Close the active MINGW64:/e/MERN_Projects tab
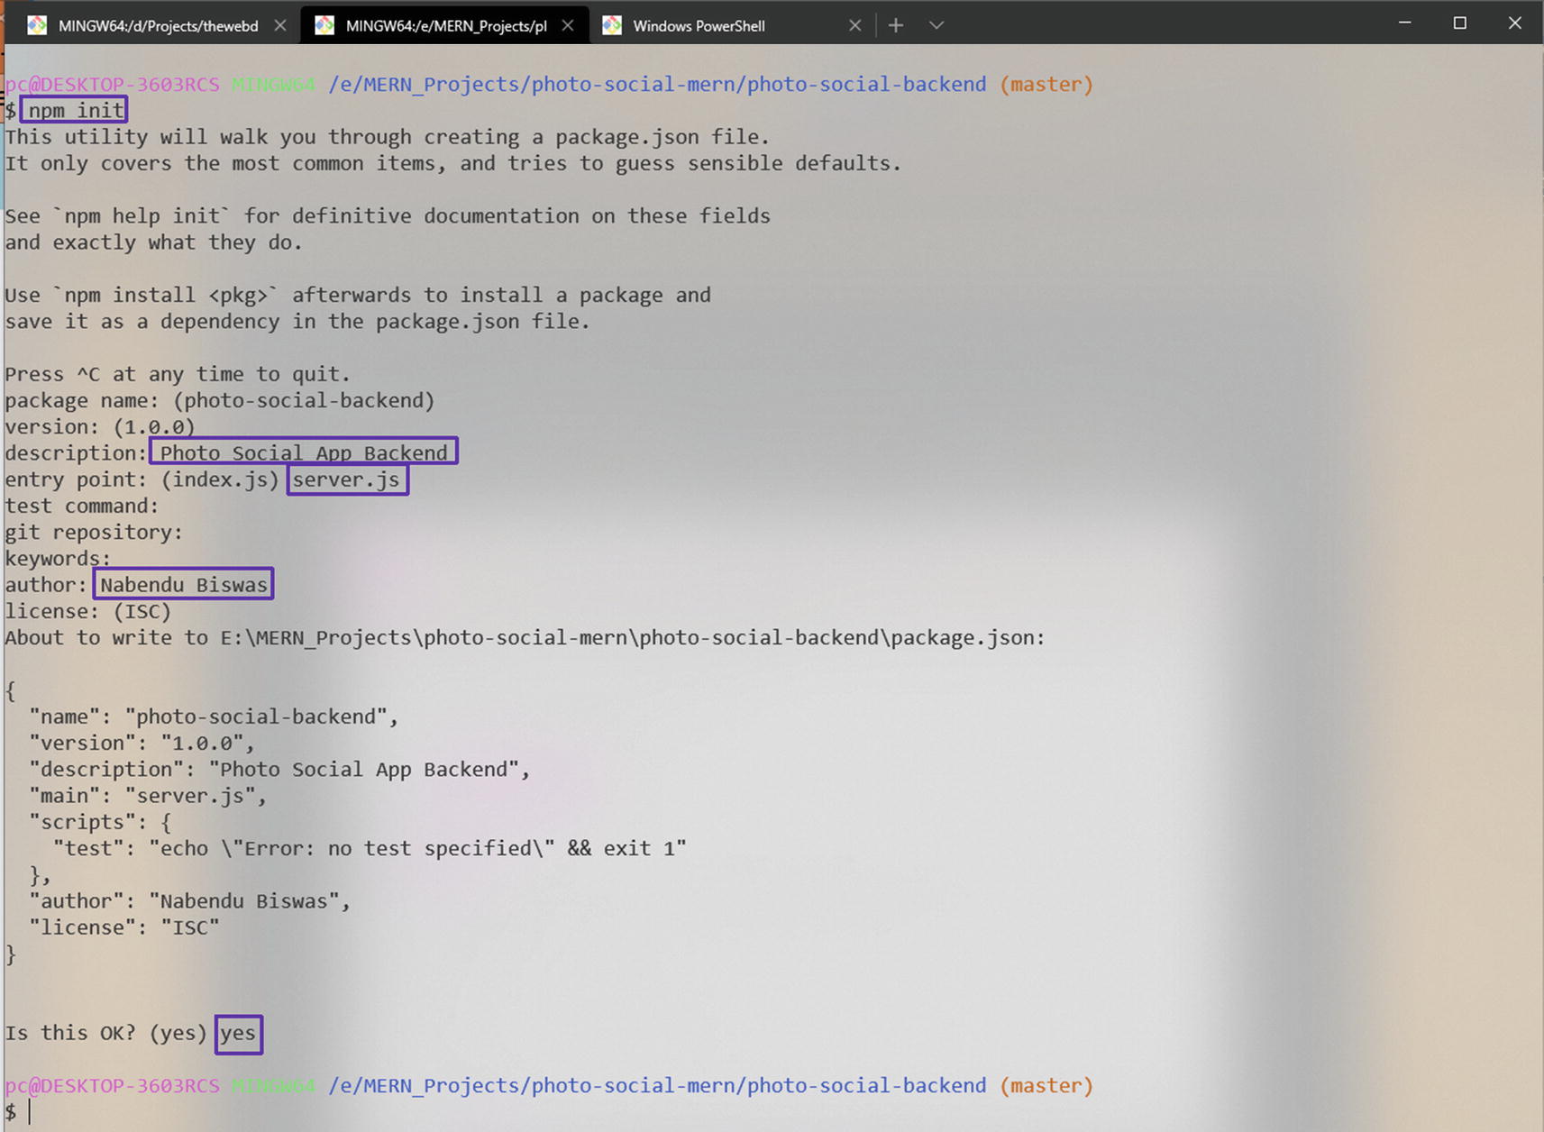 (568, 25)
